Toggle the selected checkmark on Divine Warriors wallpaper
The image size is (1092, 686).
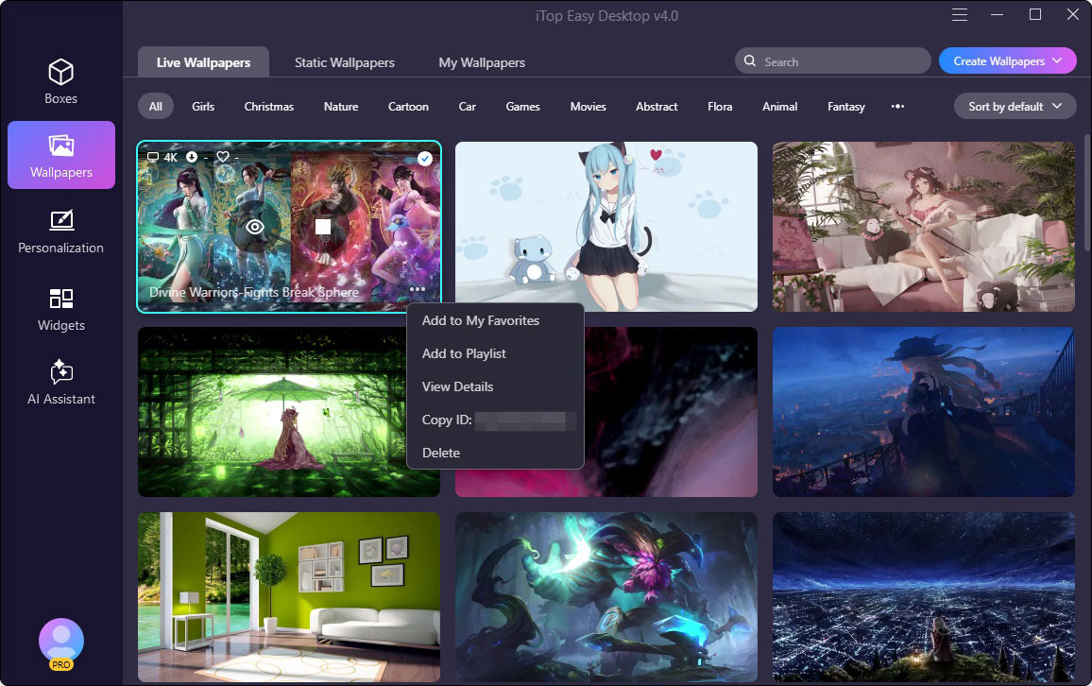[425, 158]
